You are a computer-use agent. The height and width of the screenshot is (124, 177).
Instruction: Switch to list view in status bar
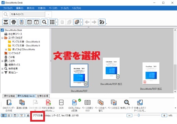click(x=9, y=115)
